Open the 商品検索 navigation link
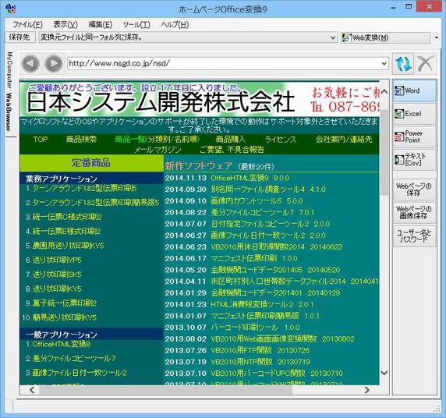Image resolution: width=446 pixels, height=418 pixels. (81, 139)
